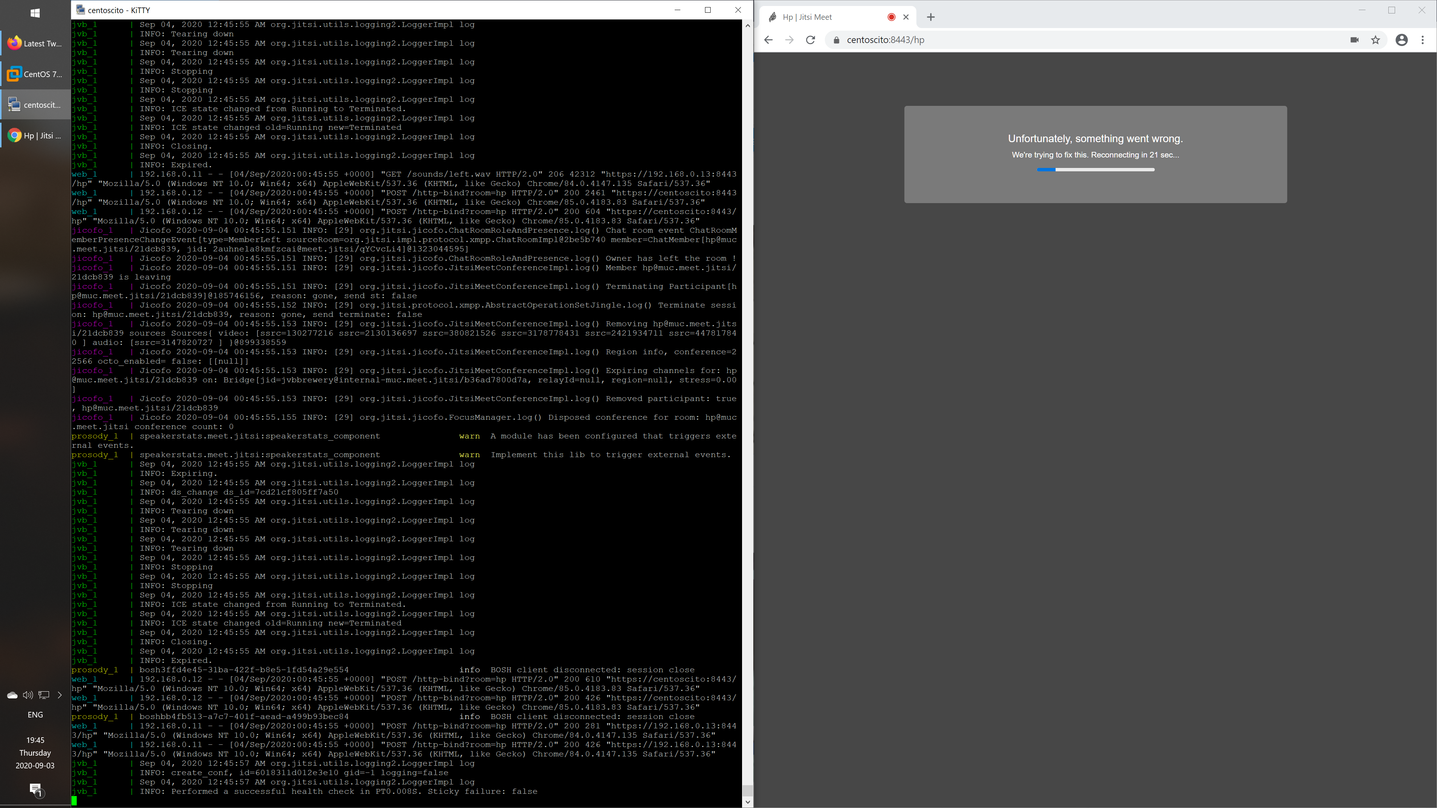View site security via the padlock icon
The width and height of the screenshot is (1437, 808).
(x=835, y=40)
